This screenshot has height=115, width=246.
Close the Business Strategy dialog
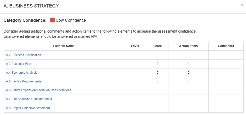pos(242,5)
